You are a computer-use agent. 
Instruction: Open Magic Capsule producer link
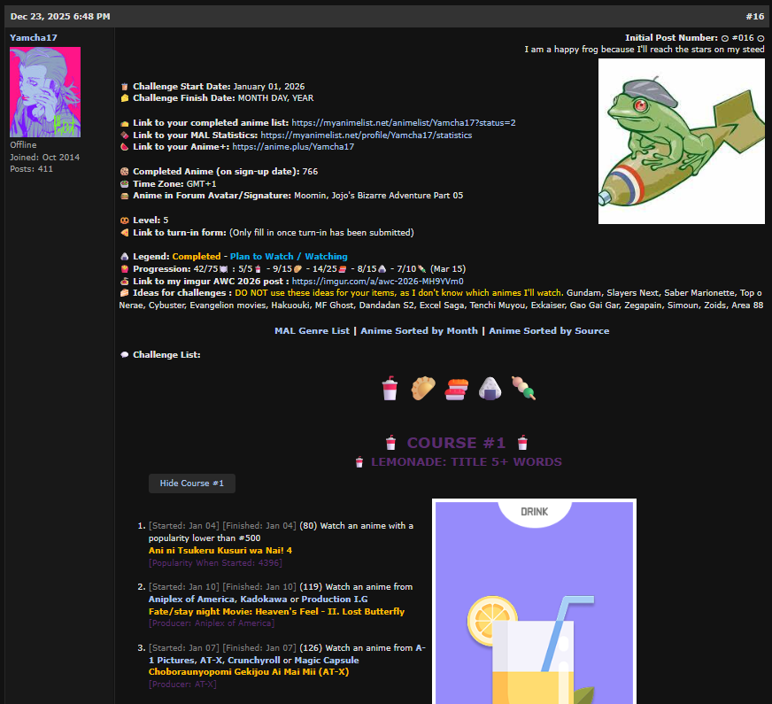click(327, 661)
